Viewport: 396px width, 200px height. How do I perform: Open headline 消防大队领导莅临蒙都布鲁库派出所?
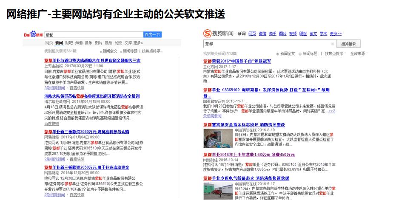coord(92,96)
